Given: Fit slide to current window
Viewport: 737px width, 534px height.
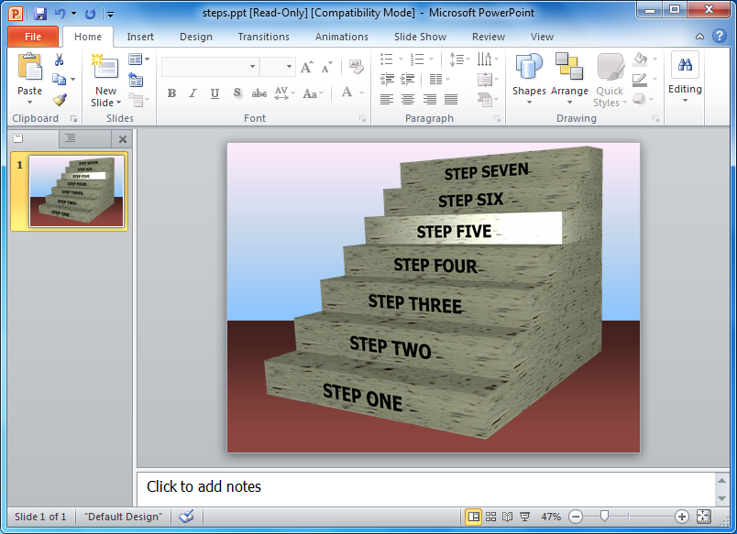Looking at the screenshot, I should [703, 517].
